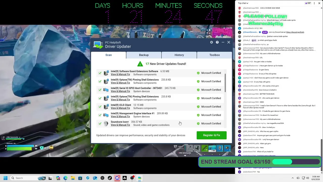Viewport: 323px width, 182px height.
Task: Click the @StreamElements username in chat
Action: click(250, 32)
